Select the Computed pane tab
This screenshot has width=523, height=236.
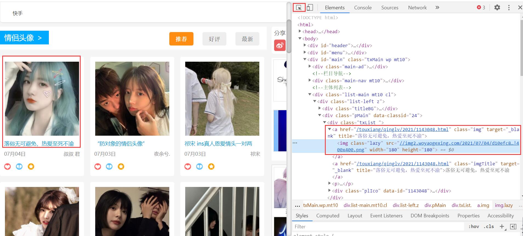coord(328,216)
